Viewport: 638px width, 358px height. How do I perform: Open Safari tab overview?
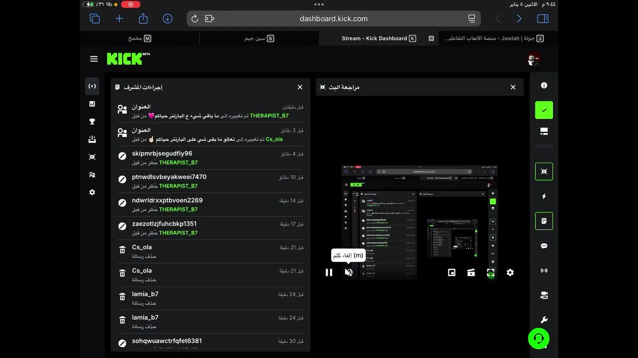95,18
